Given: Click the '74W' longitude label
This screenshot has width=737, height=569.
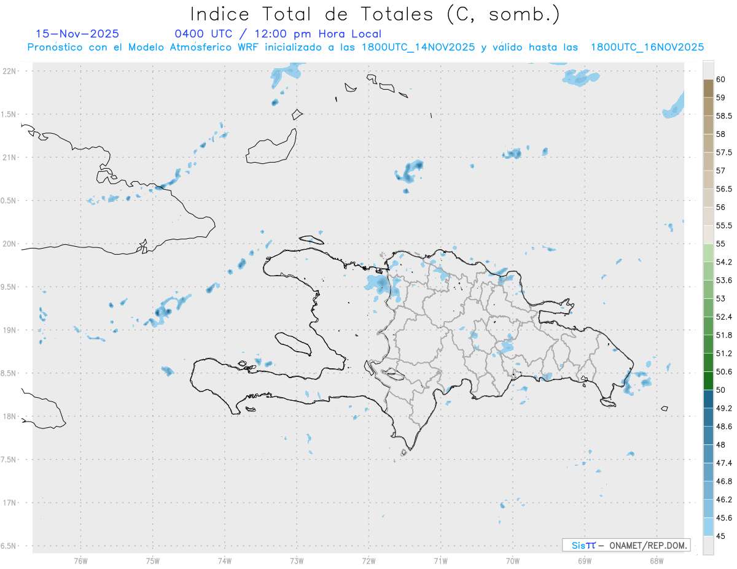Looking at the screenshot, I should (225, 560).
